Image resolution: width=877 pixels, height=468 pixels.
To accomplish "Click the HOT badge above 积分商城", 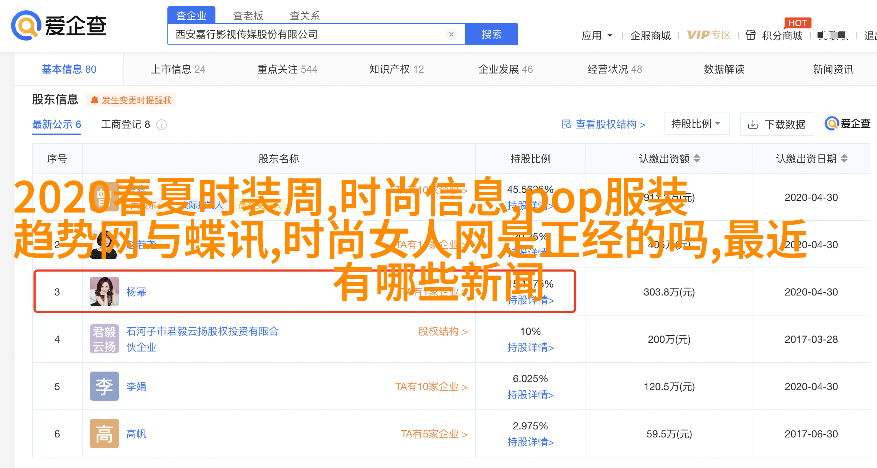I will click(798, 23).
